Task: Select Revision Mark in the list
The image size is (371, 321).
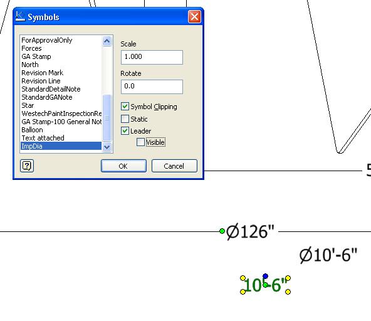Action: (x=61, y=73)
